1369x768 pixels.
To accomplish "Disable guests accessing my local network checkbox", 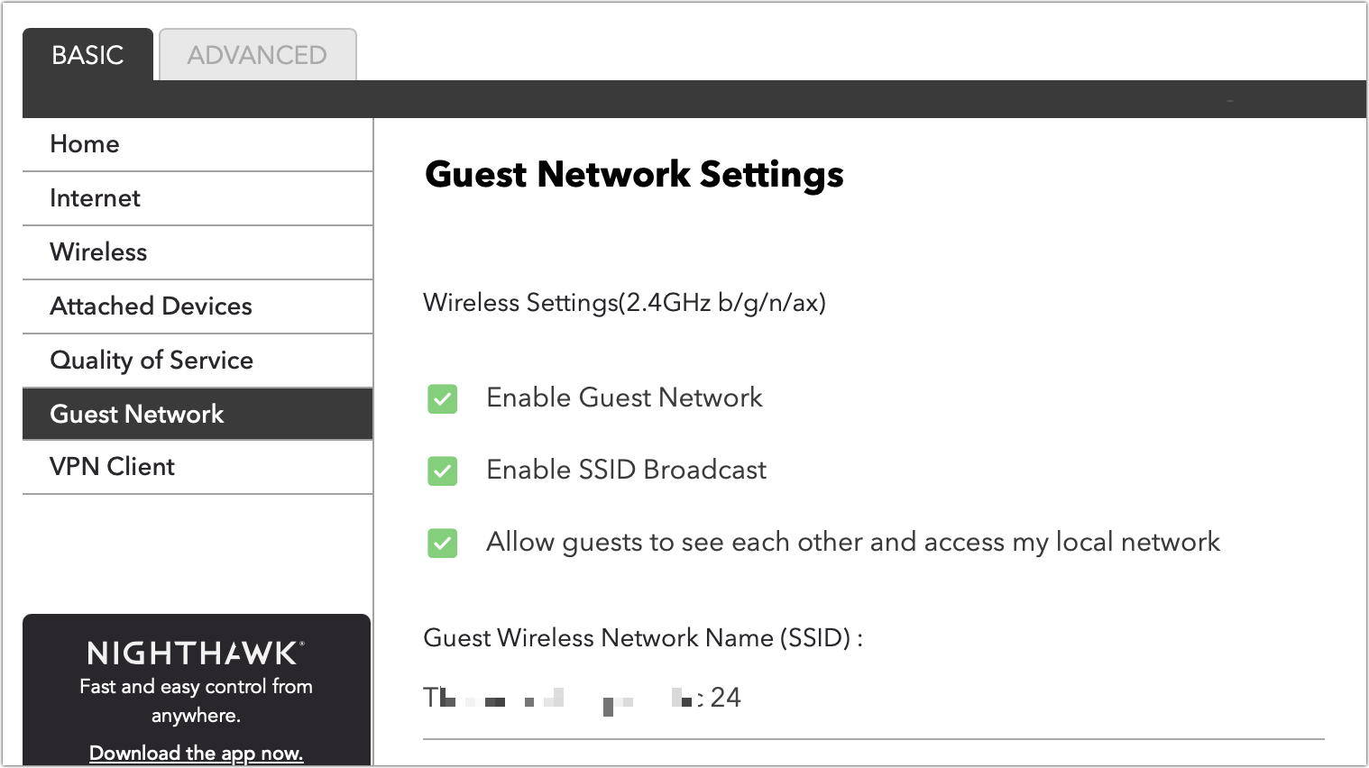I will coord(442,543).
